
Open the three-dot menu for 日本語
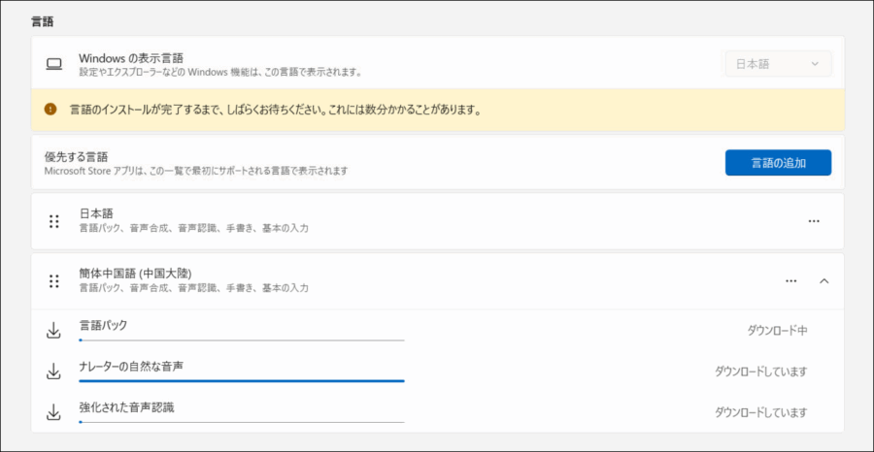814,221
